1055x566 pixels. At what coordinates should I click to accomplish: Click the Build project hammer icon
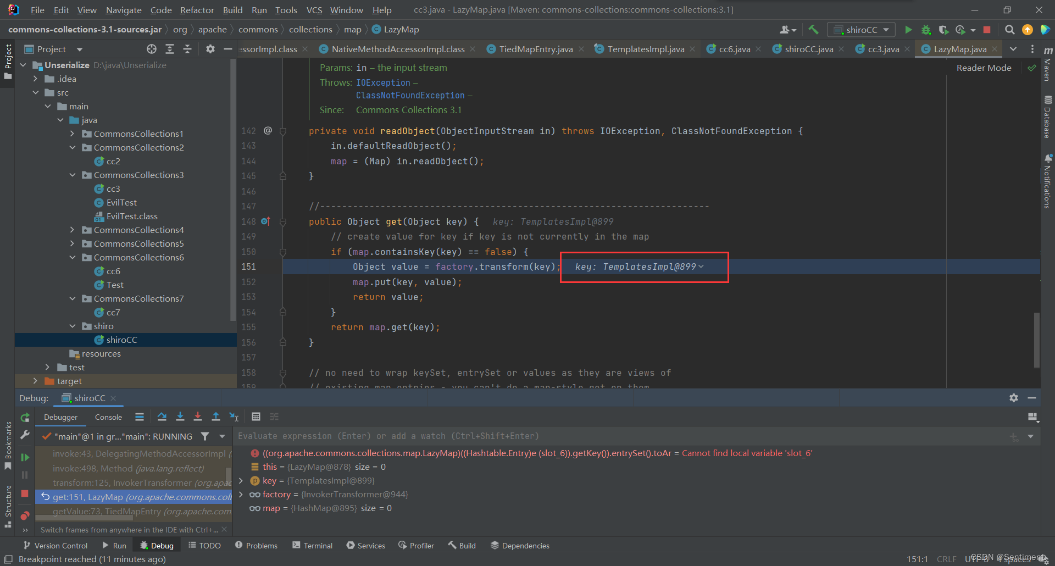pos(813,30)
